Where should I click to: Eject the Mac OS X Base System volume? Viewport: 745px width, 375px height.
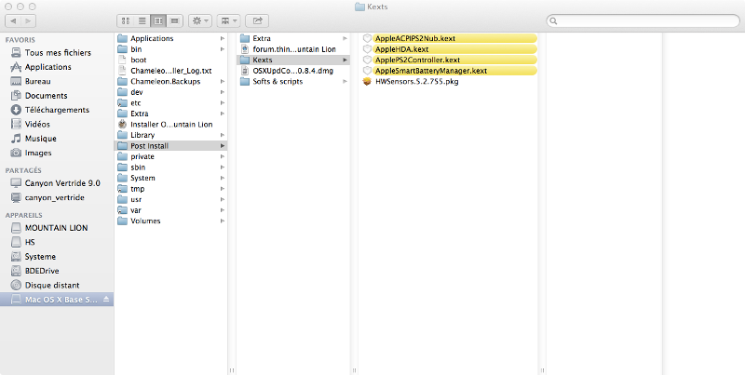[106, 300]
